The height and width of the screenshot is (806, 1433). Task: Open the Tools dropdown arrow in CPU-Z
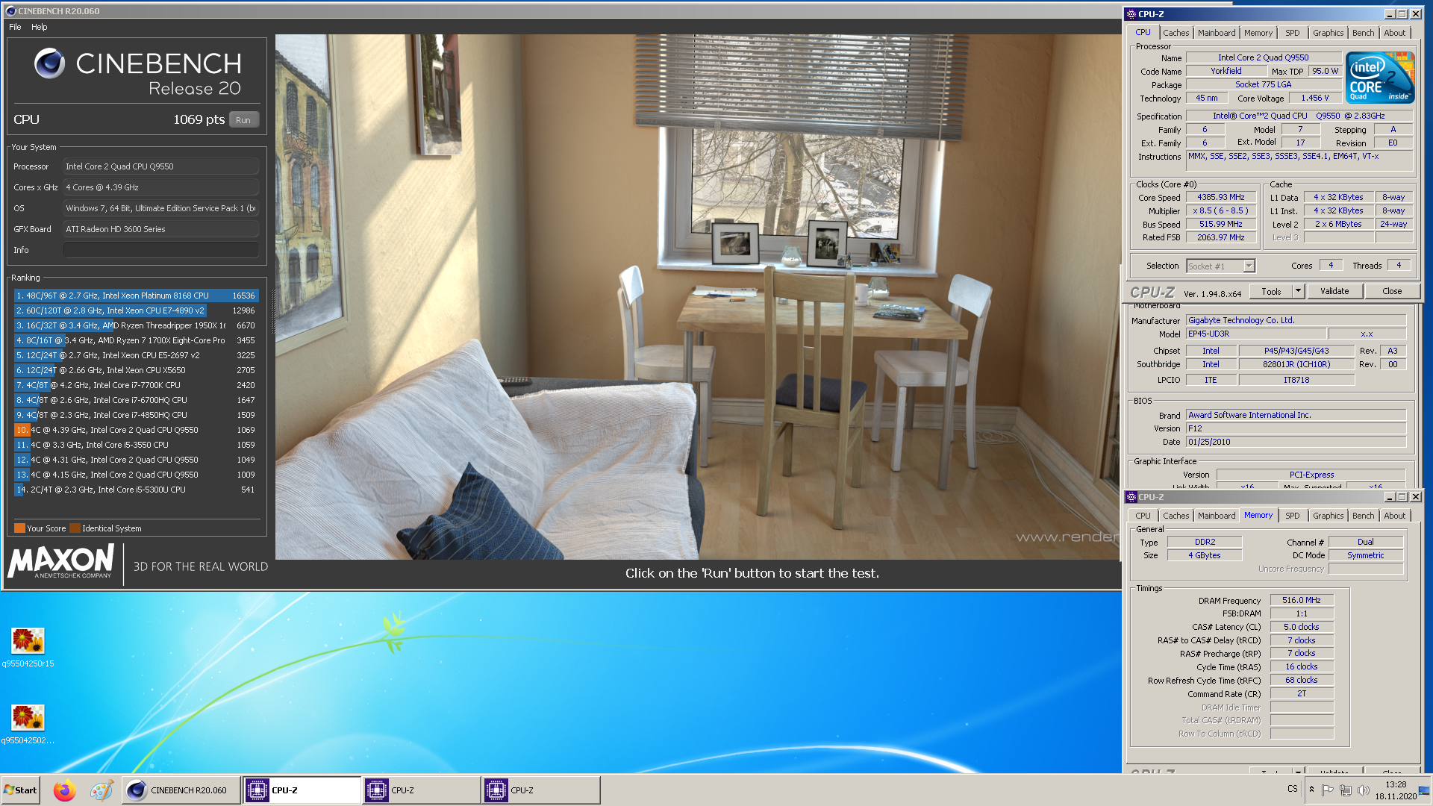1298,292
